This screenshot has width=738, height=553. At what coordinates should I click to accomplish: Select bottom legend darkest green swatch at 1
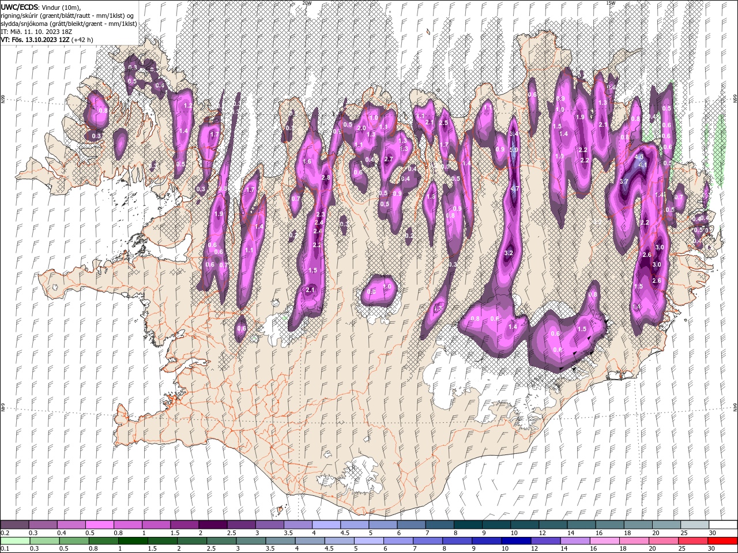coord(133,541)
